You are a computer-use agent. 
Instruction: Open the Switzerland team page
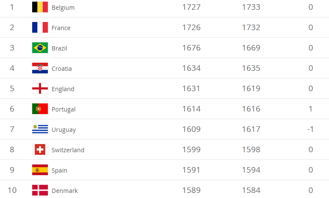click(68, 150)
